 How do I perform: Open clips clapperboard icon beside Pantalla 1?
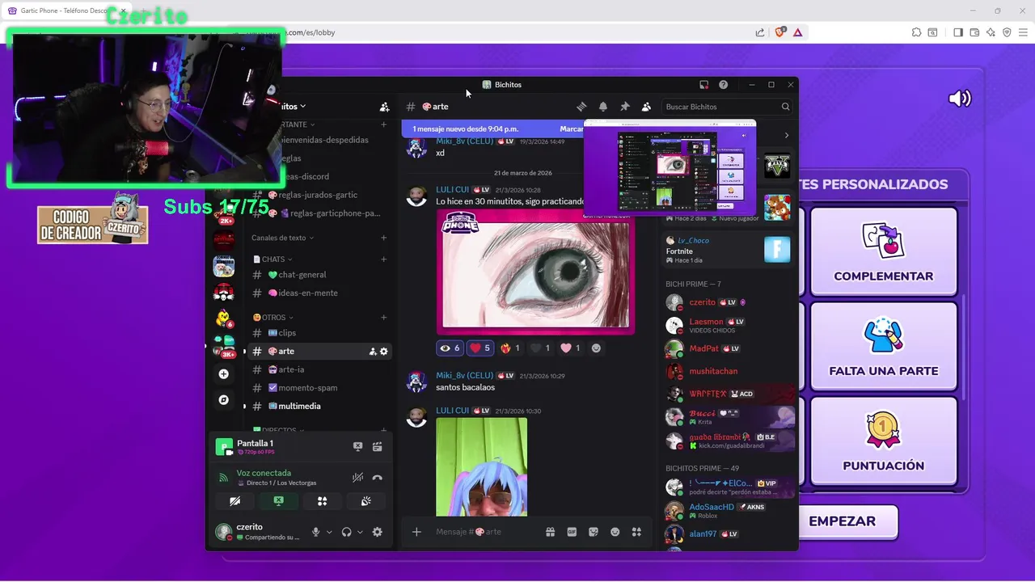(378, 446)
